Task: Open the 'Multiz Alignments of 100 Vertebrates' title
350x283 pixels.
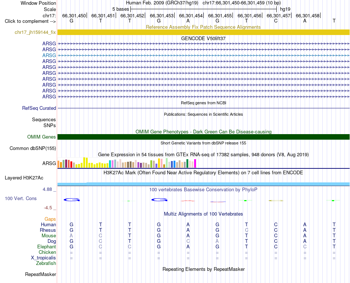Action: [x=203, y=214]
